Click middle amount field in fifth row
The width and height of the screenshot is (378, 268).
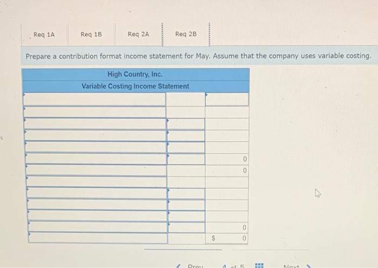186,147
